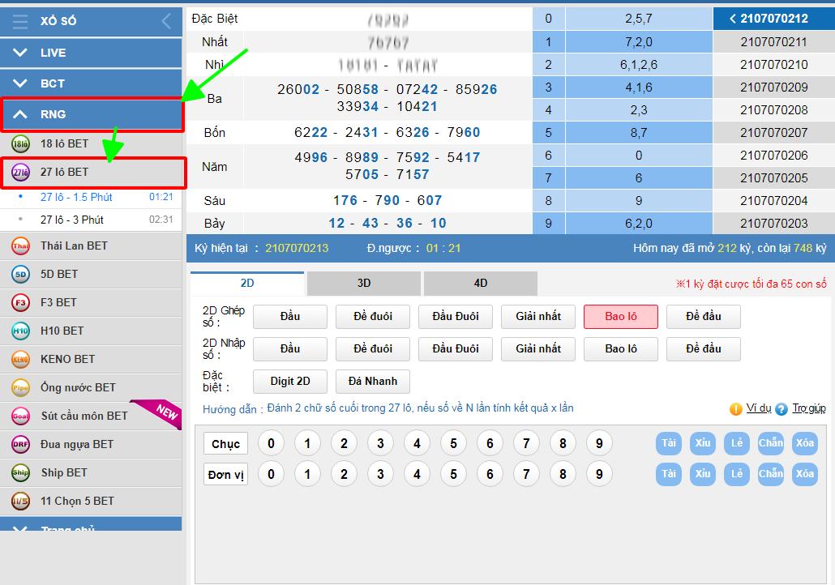Switch to the 3D tab
Screen dimensions: 835x585
tap(364, 283)
